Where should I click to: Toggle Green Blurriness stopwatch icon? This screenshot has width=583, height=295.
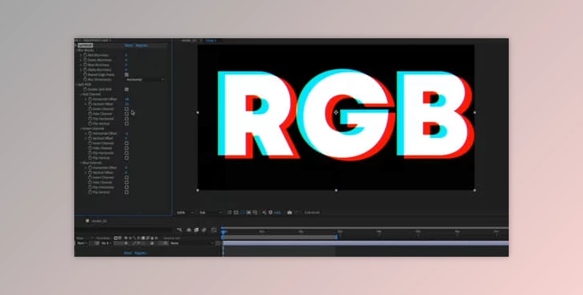tap(85, 60)
